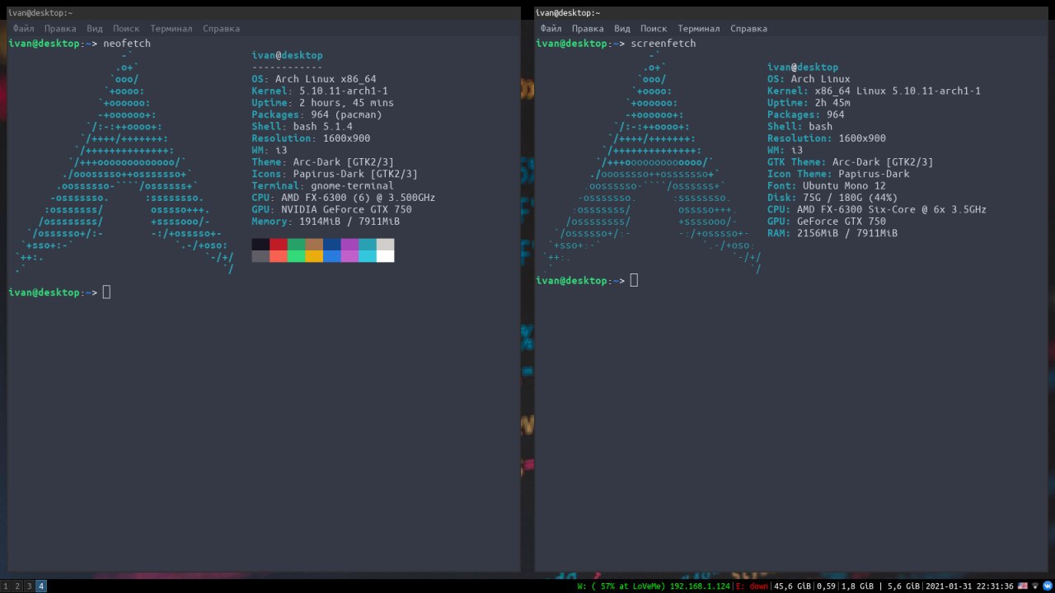Click "Kernel: x86_64 Linux 5.10.11-arch1-1" in screenfetch
The image size is (1055, 593).
click(x=874, y=91)
